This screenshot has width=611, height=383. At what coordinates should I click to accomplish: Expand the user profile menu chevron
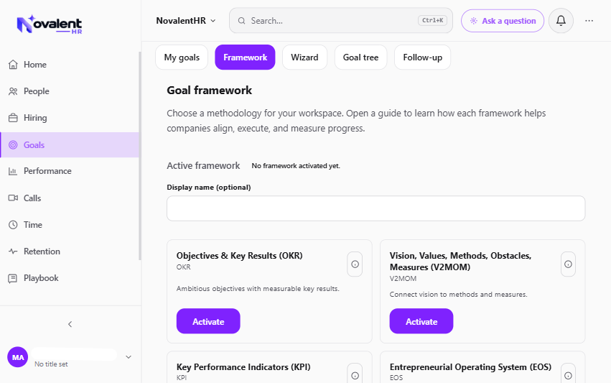pyautogui.click(x=129, y=357)
